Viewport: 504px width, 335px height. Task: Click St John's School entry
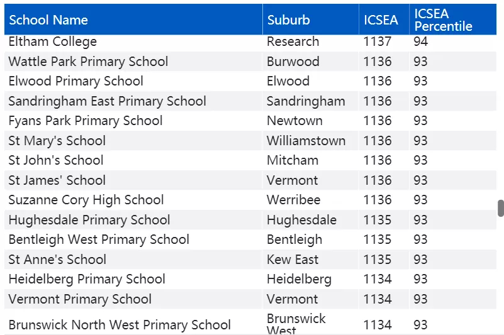click(x=56, y=160)
